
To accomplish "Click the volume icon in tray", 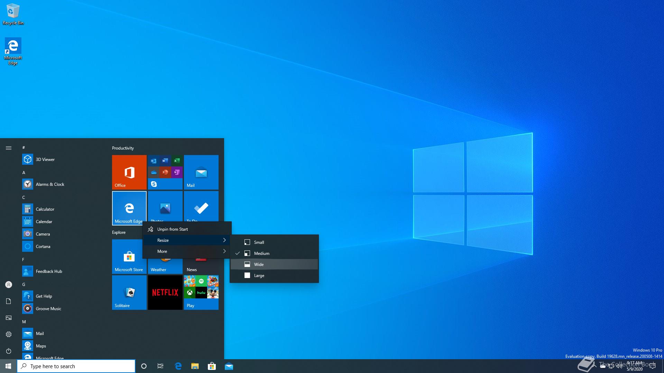I will tap(619, 366).
